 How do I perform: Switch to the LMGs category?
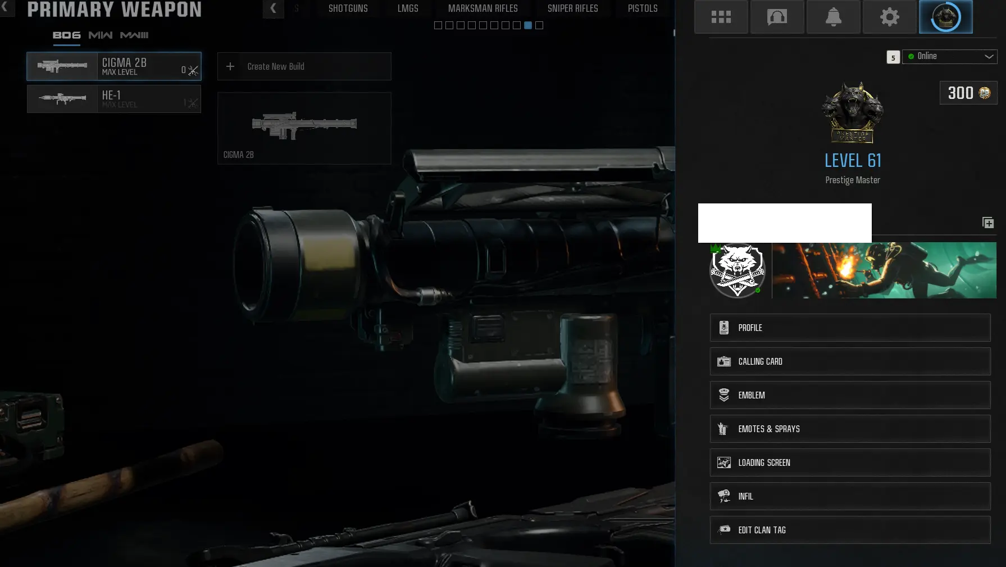point(408,8)
